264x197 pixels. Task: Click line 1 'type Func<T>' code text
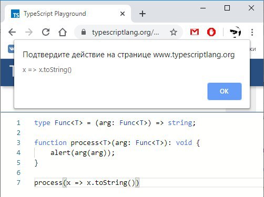[x=115, y=123]
